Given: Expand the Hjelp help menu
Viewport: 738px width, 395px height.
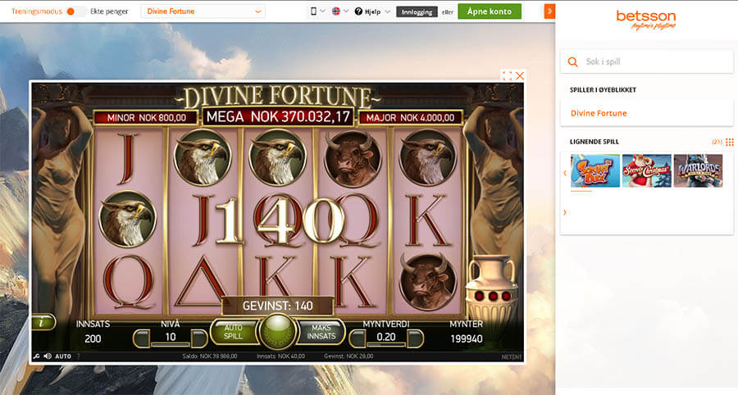Looking at the screenshot, I should click(x=372, y=11).
